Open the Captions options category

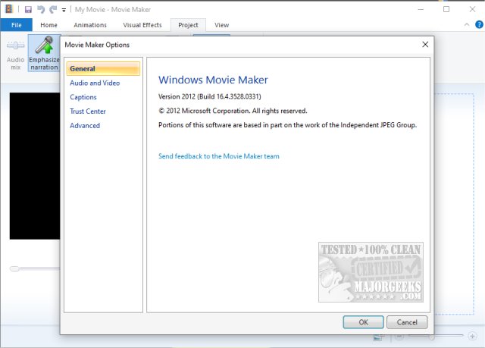[x=83, y=97]
